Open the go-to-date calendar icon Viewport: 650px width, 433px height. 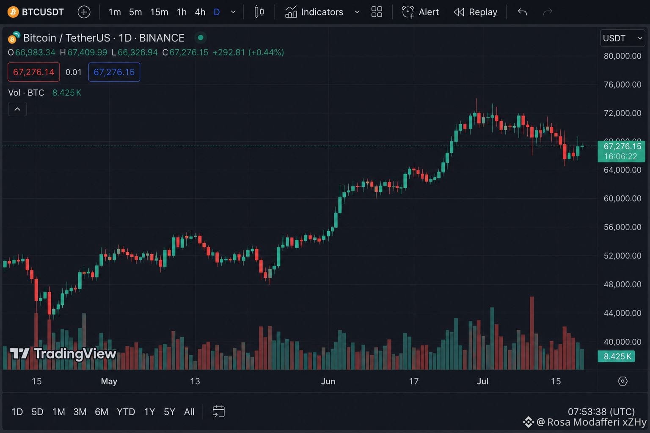tap(218, 411)
